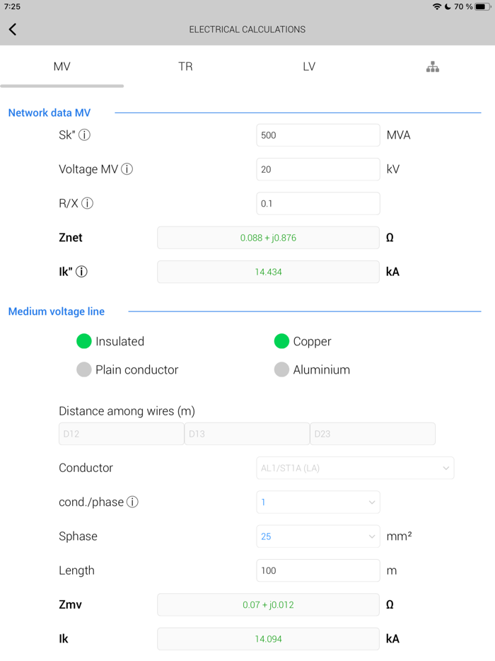495x661 pixels.
Task: Open the network hierarchy diagram tab icon
Action: click(432, 66)
